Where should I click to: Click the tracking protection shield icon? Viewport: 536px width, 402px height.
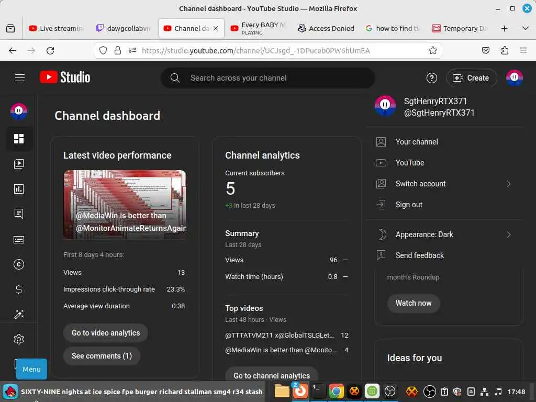(103, 51)
